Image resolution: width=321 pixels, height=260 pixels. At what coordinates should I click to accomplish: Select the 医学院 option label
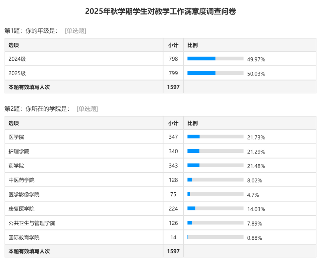coord(16,137)
